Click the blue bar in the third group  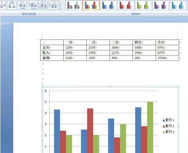tap(111, 136)
